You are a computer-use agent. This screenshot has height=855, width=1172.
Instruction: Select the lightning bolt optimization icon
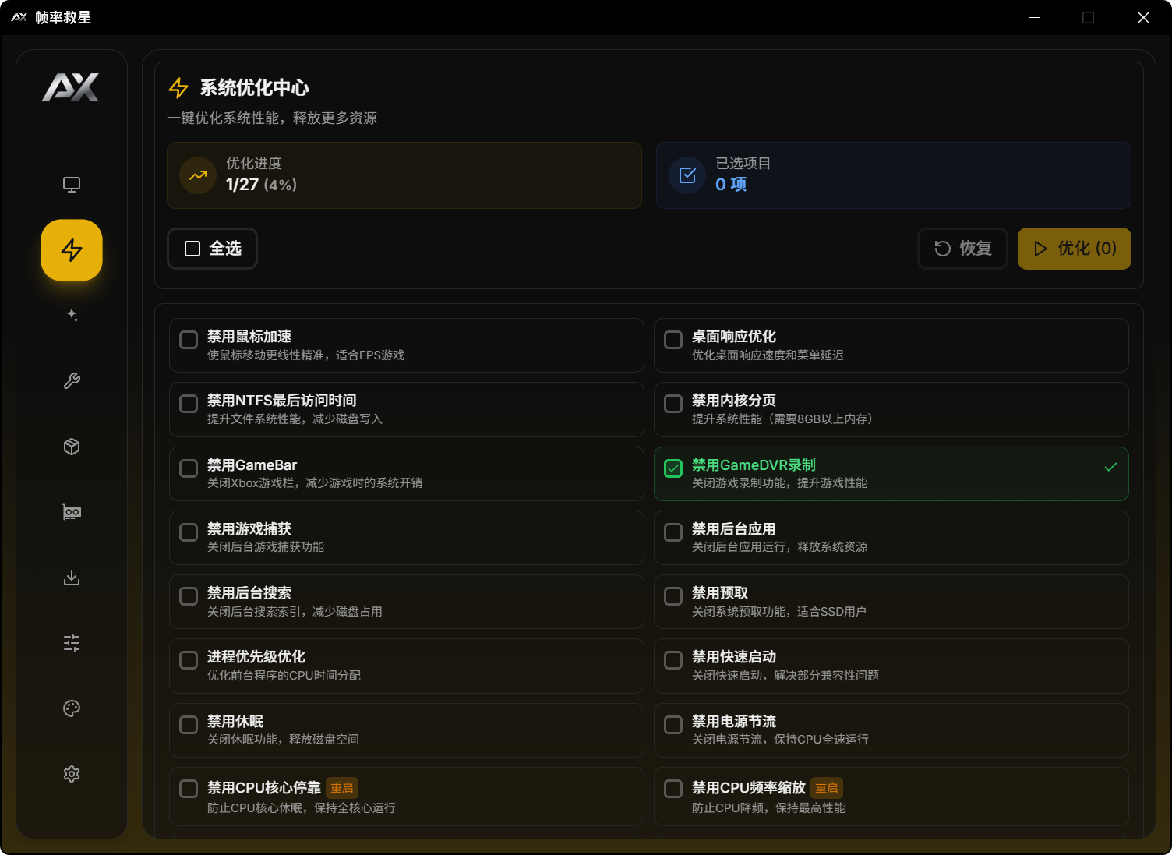click(72, 250)
